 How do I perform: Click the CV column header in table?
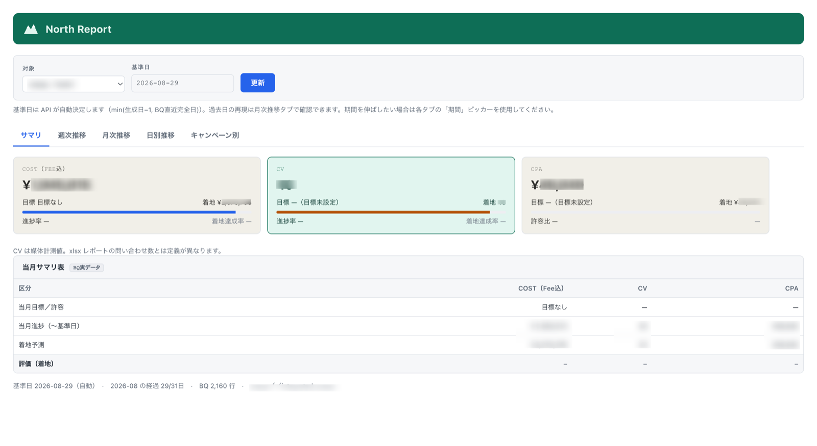click(642, 288)
